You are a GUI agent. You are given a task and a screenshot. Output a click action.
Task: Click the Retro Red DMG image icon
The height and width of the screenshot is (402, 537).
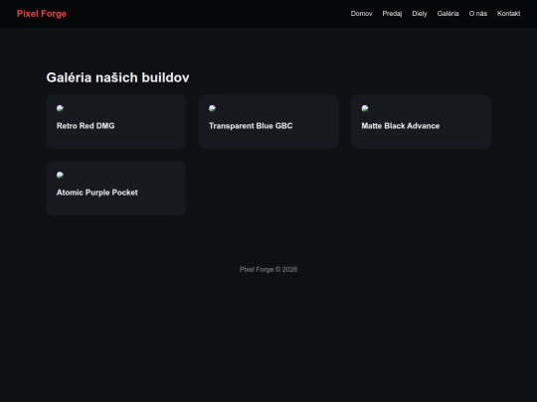60,109
